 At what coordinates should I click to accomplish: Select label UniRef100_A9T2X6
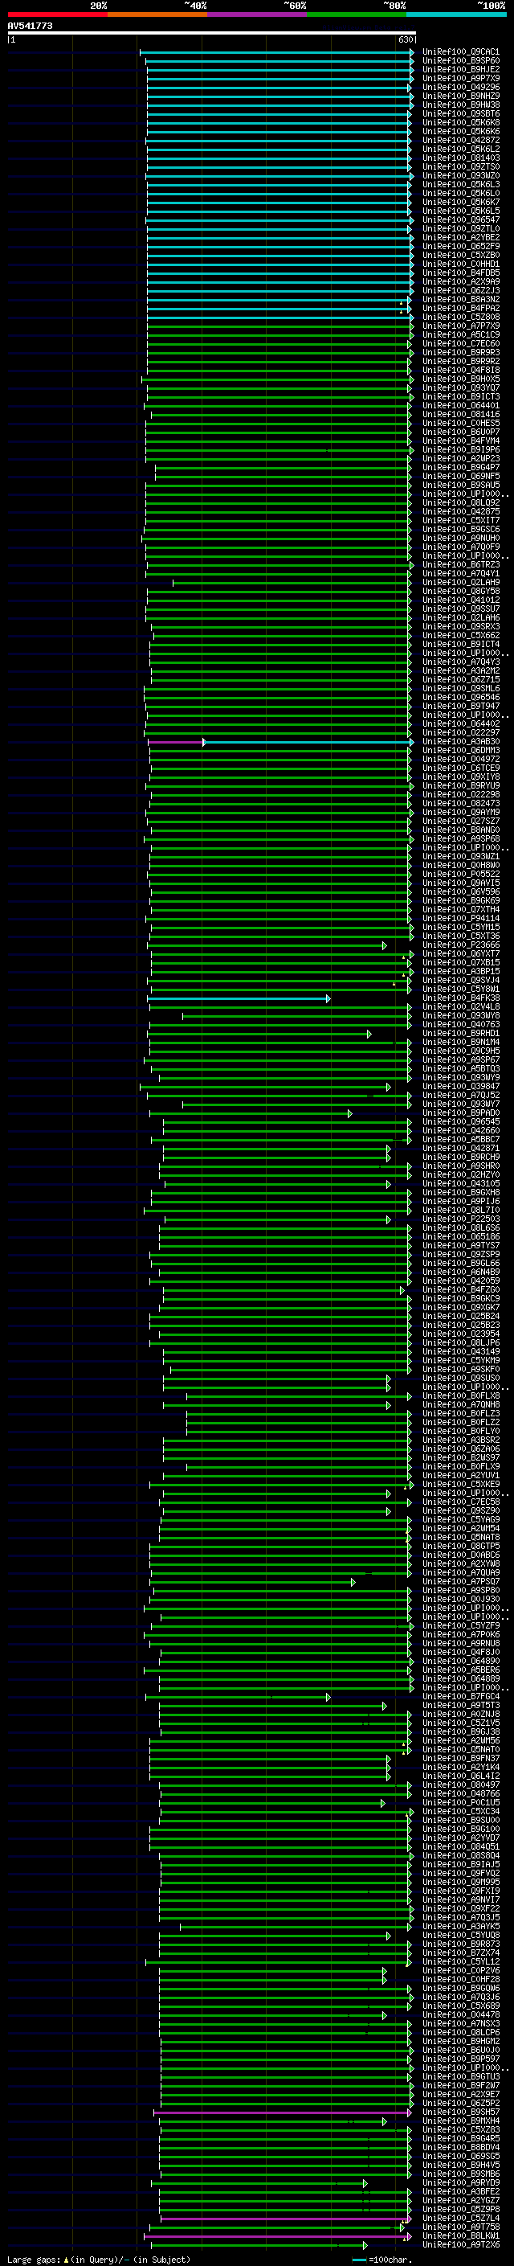[460, 2245]
